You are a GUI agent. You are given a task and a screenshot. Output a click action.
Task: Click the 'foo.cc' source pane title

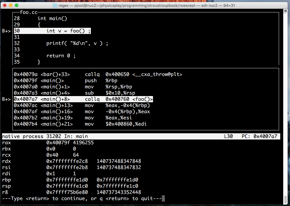point(29,12)
